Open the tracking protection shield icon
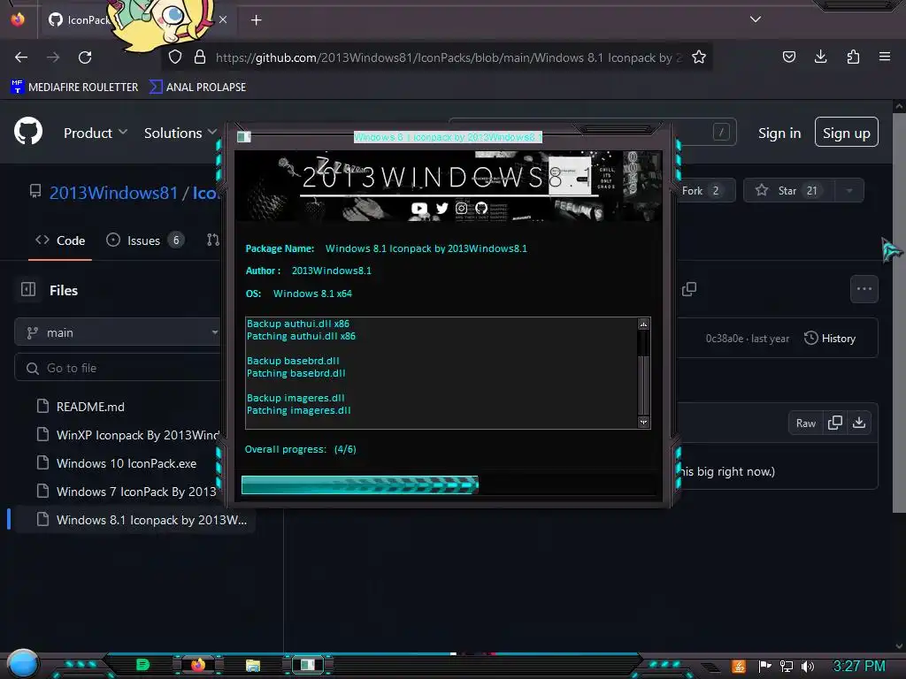This screenshot has height=679, width=906. click(x=175, y=57)
